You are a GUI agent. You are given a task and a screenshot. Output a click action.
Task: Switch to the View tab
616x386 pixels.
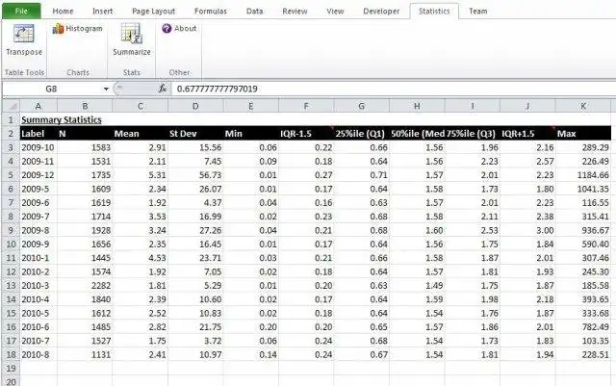pos(335,12)
